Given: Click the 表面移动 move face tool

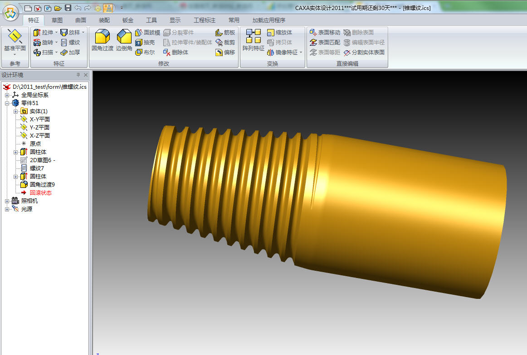Looking at the screenshot, I should coord(325,33).
